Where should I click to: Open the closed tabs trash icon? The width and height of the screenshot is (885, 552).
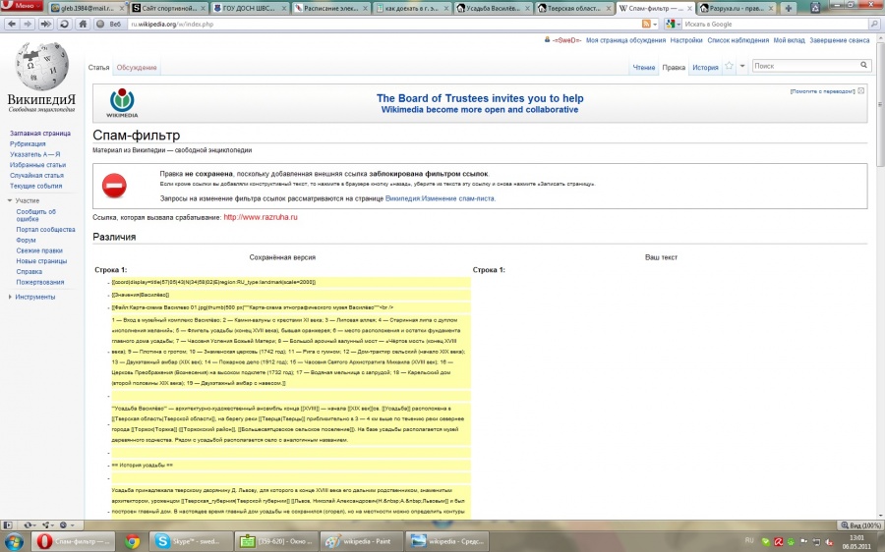click(x=815, y=7)
